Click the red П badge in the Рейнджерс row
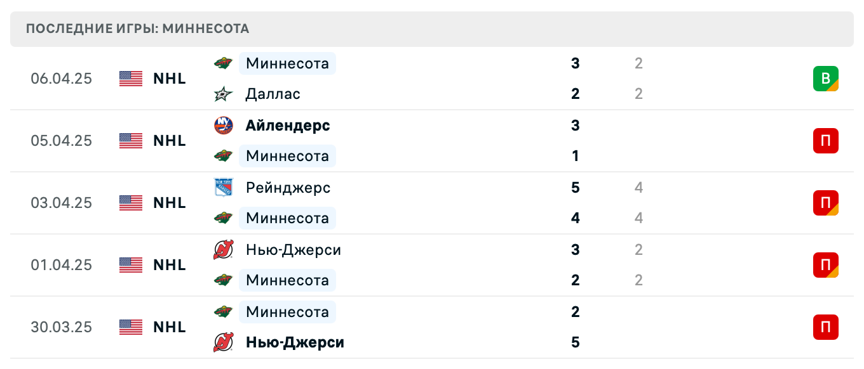The width and height of the screenshot is (864, 369). coord(826,203)
